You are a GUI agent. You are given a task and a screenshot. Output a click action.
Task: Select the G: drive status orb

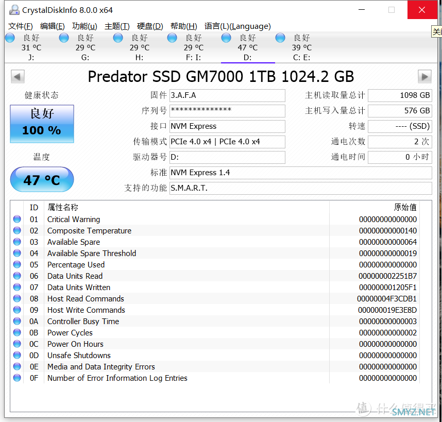pyautogui.click(x=64, y=38)
